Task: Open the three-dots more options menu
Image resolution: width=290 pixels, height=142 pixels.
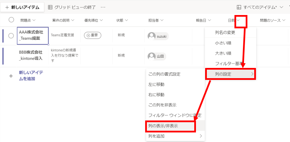Action: (103, 7)
